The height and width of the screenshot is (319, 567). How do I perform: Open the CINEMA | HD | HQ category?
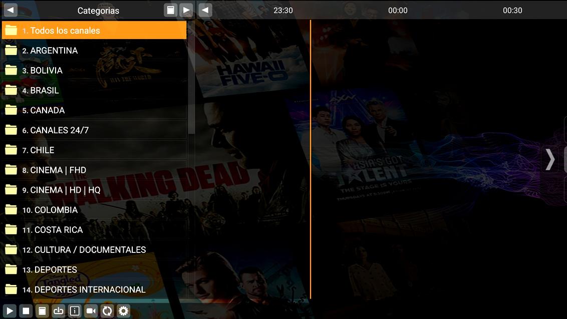(94, 190)
